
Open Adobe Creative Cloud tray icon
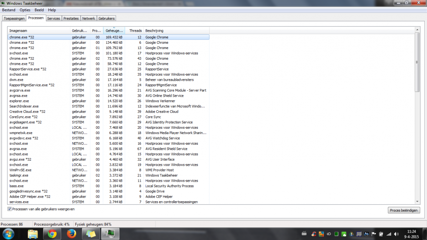[x=329, y=234]
